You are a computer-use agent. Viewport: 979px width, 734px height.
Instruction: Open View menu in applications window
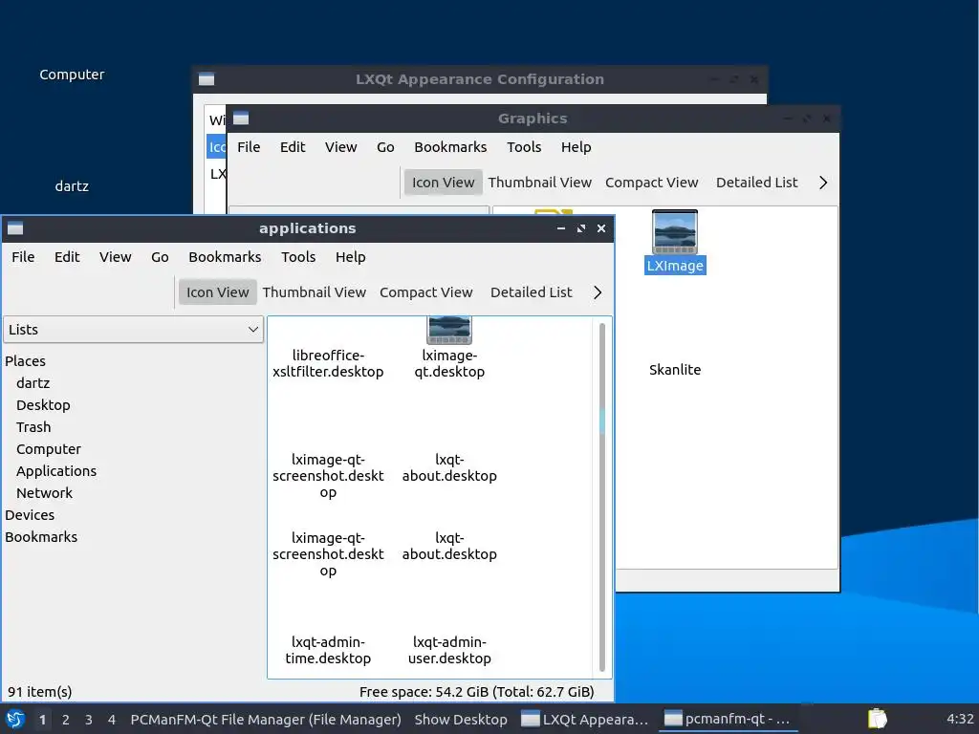pyautogui.click(x=116, y=257)
